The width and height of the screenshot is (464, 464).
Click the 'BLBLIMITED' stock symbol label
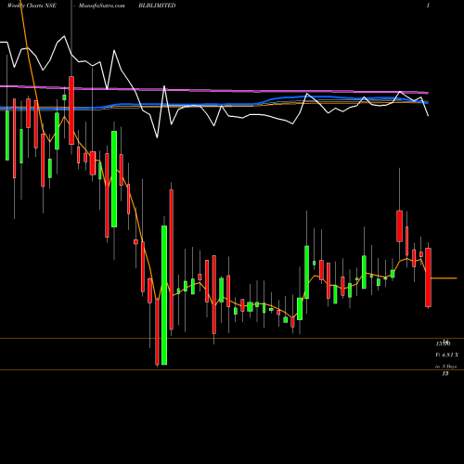coord(157,6)
